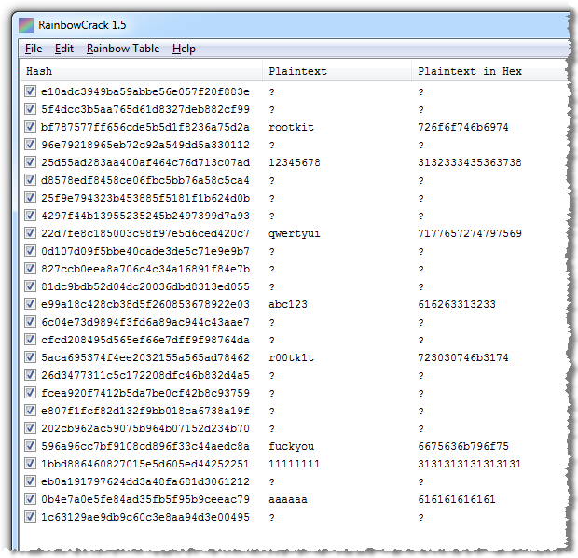Uncheck the hash cfcd208495d565ef66e7dff9f98764da
The height and width of the screenshot is (558, 578).
pyautogui.click(x=30, y=339)
